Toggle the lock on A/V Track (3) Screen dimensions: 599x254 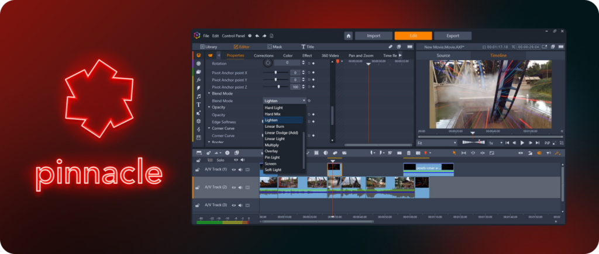197,205
